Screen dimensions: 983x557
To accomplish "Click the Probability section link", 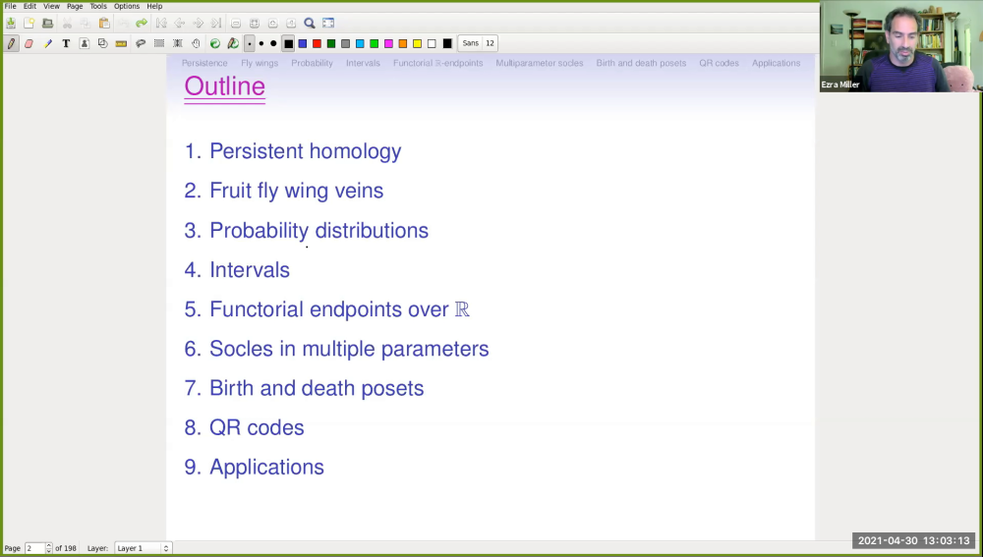I will tap(312, 63).
